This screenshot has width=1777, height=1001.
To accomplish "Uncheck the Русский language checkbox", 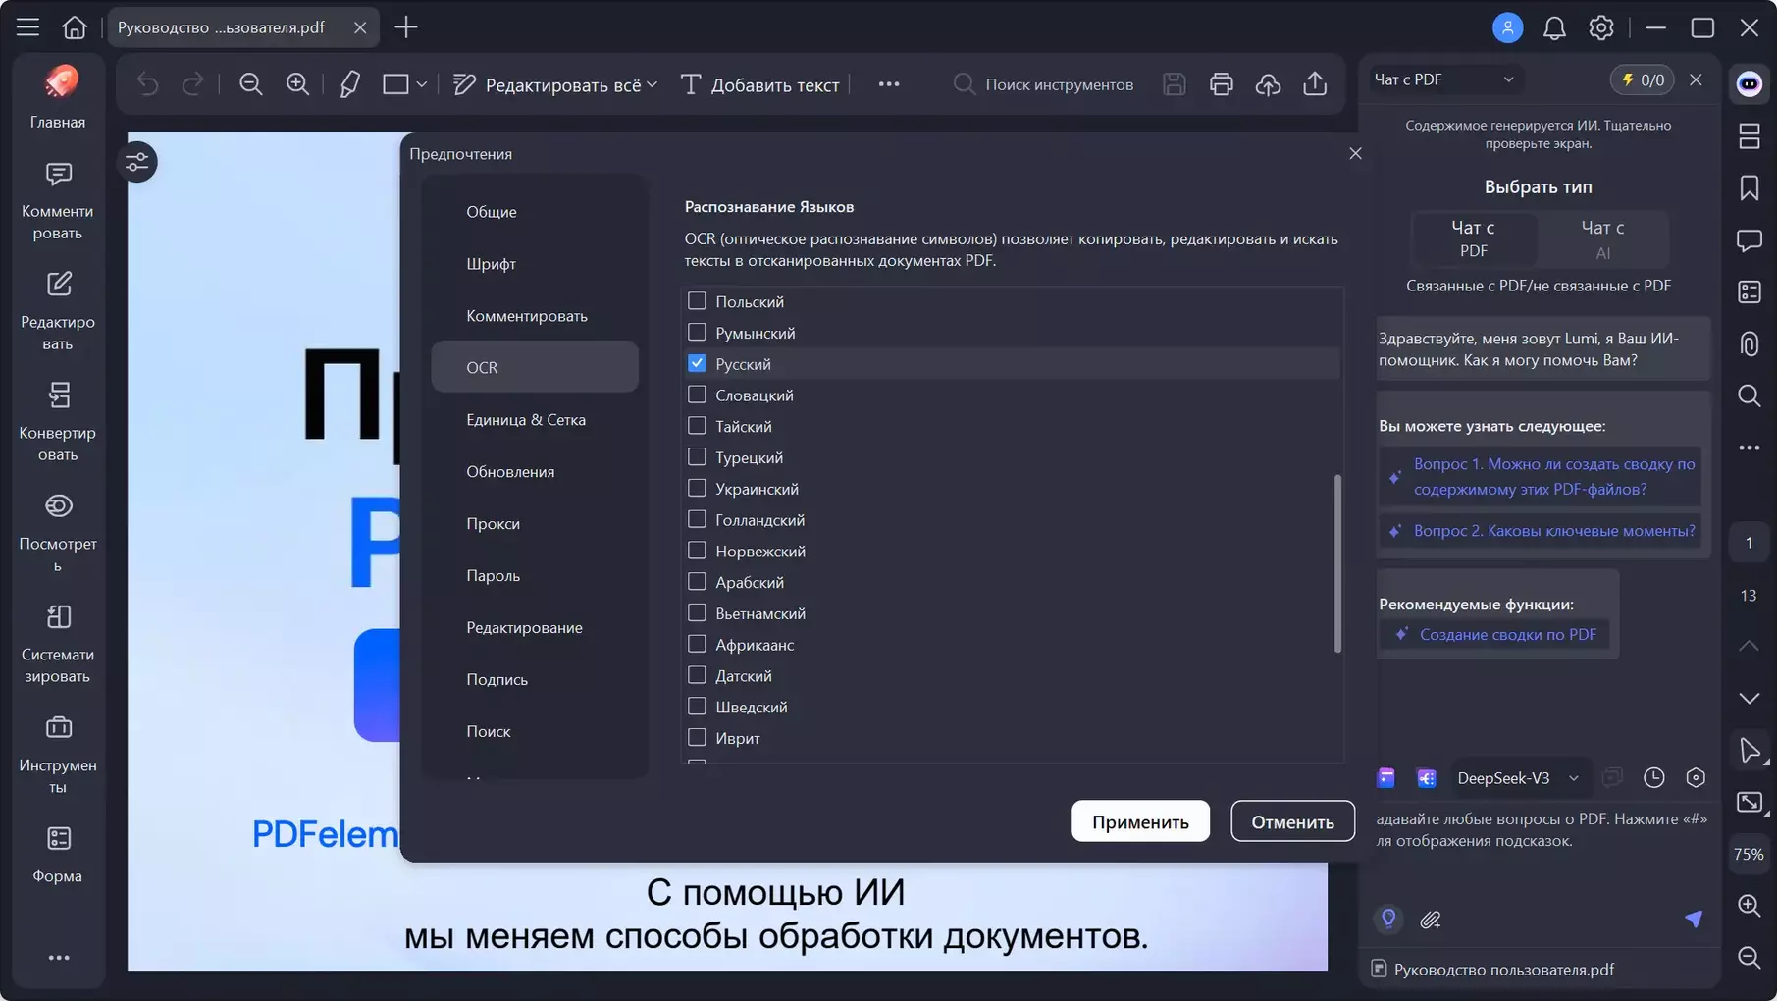I will click(x=697, y=363).
